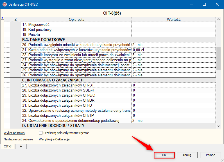Switch to the CIT-8 tab
Viewport: 224px width, 162px height.
point(8,146)
